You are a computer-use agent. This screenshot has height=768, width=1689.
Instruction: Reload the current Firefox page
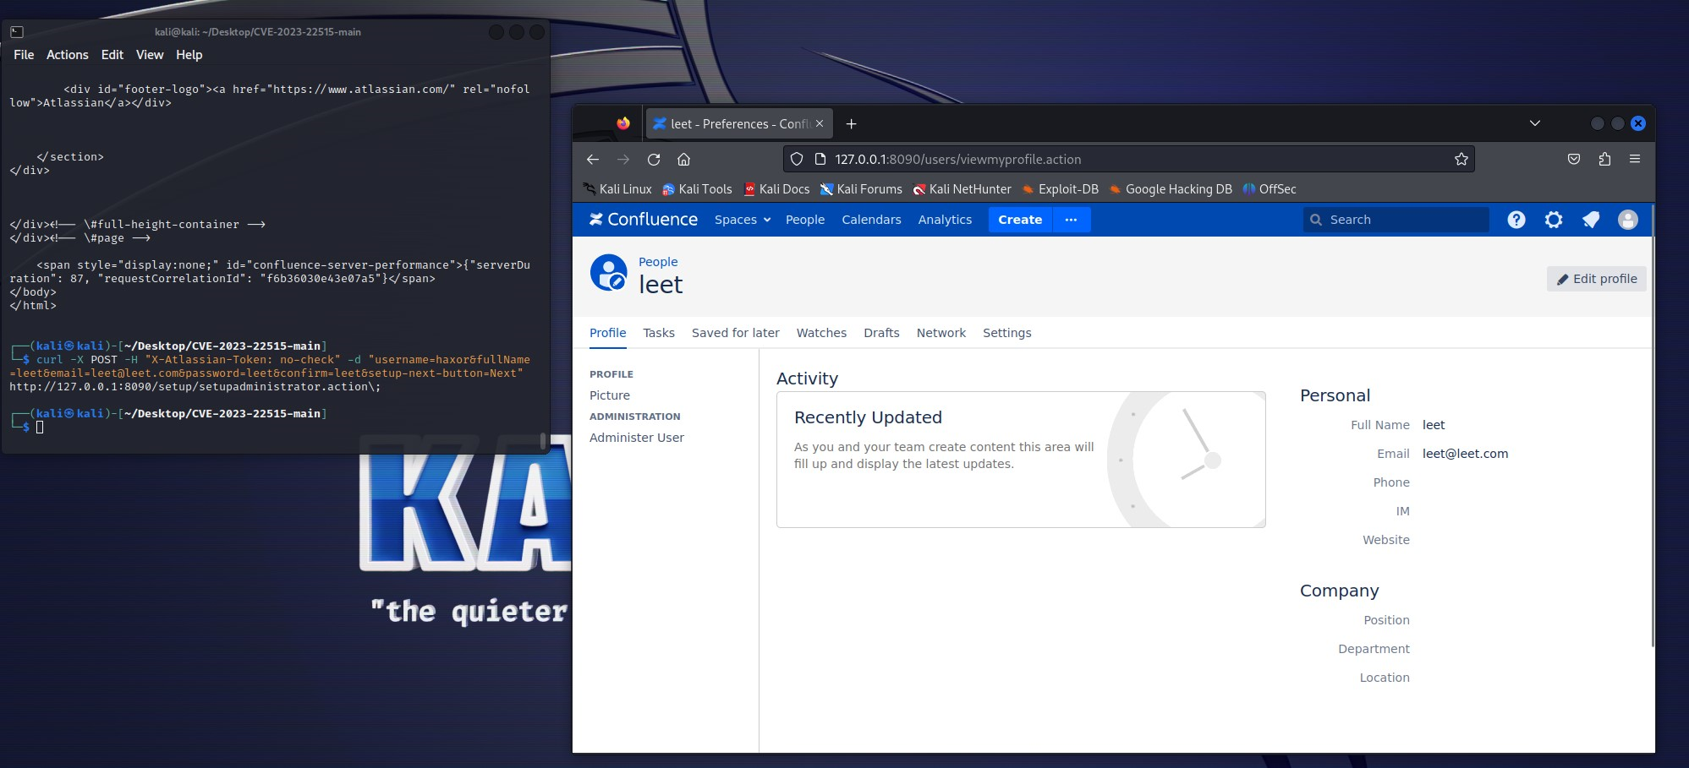[x=654, y=159]
